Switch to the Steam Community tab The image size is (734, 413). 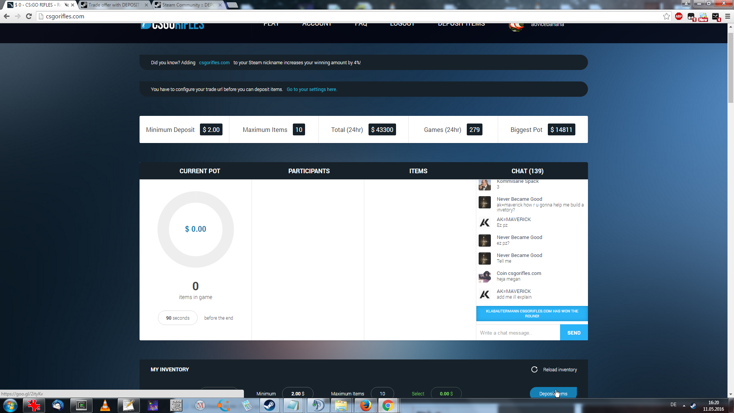pyautogui.click(x=187, y=5)
